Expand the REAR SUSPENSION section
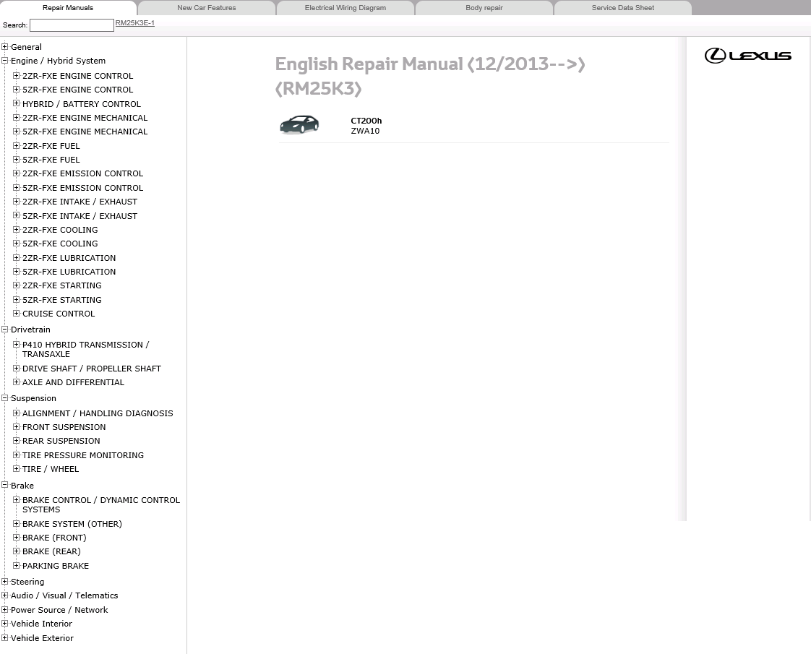 [16, 441]
